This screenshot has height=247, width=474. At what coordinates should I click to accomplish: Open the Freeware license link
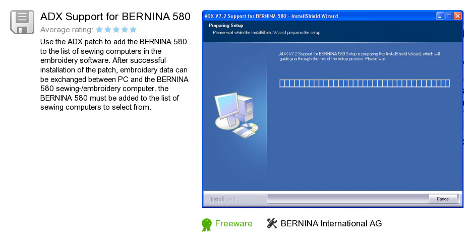[x=233, y=223]
